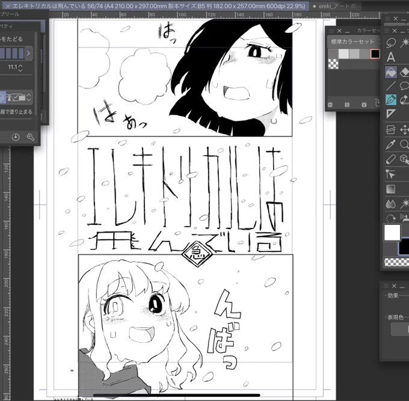Select the white main color box
409x401 pixels.
coord(392,233)
